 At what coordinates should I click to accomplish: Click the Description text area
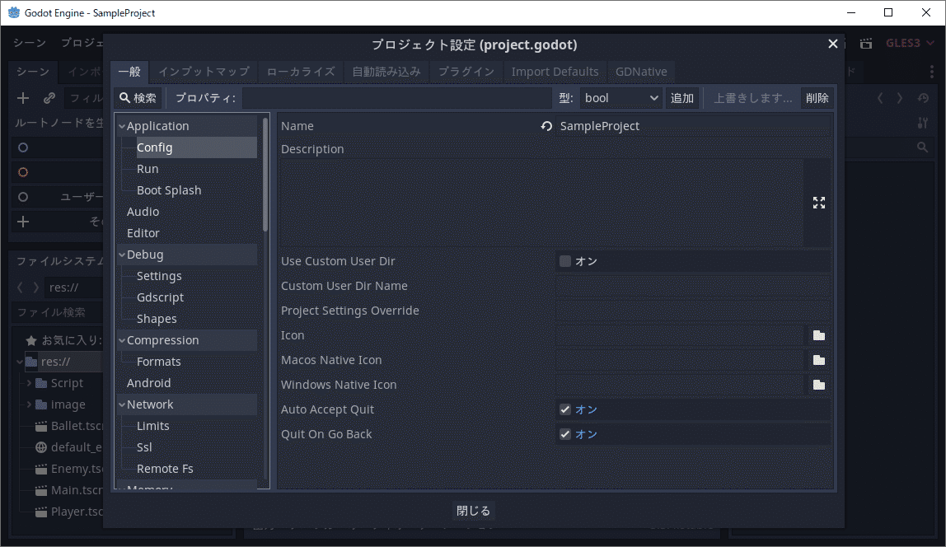click(x=541, y=203)
